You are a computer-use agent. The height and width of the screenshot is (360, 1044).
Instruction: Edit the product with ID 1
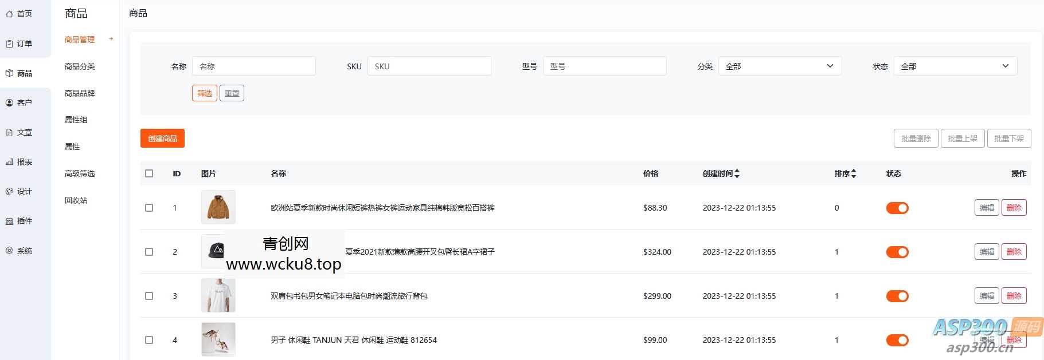(987, 208)
